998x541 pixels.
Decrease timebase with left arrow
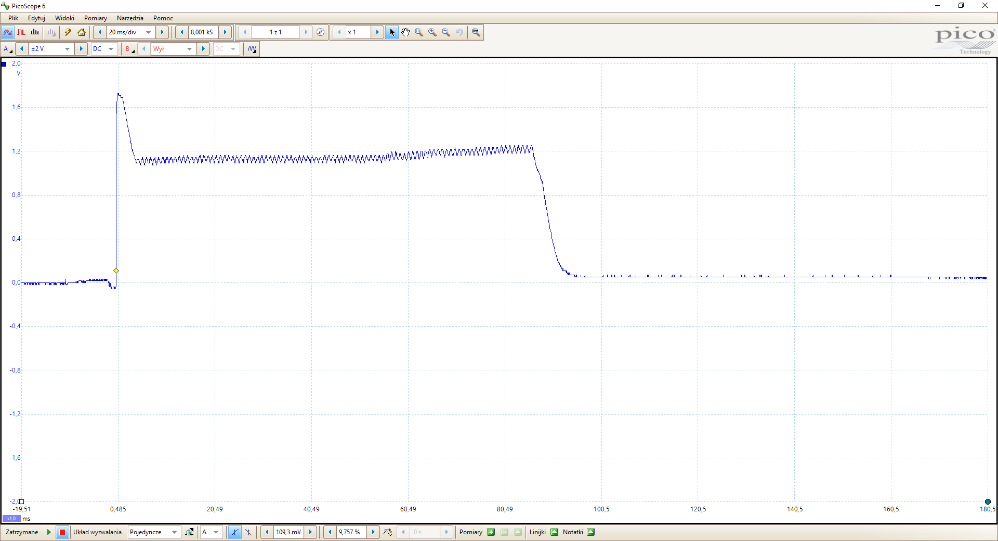click(100, 32)
